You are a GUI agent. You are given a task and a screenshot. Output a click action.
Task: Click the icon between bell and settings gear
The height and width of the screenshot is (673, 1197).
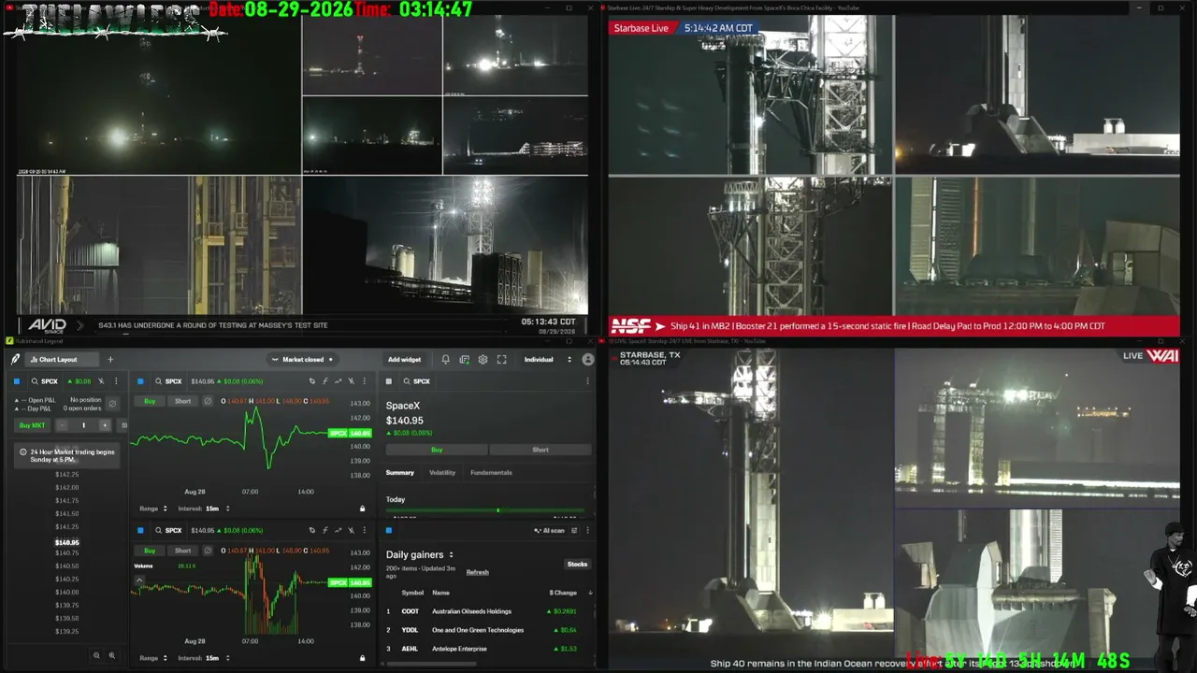click(x=464, y=360)
